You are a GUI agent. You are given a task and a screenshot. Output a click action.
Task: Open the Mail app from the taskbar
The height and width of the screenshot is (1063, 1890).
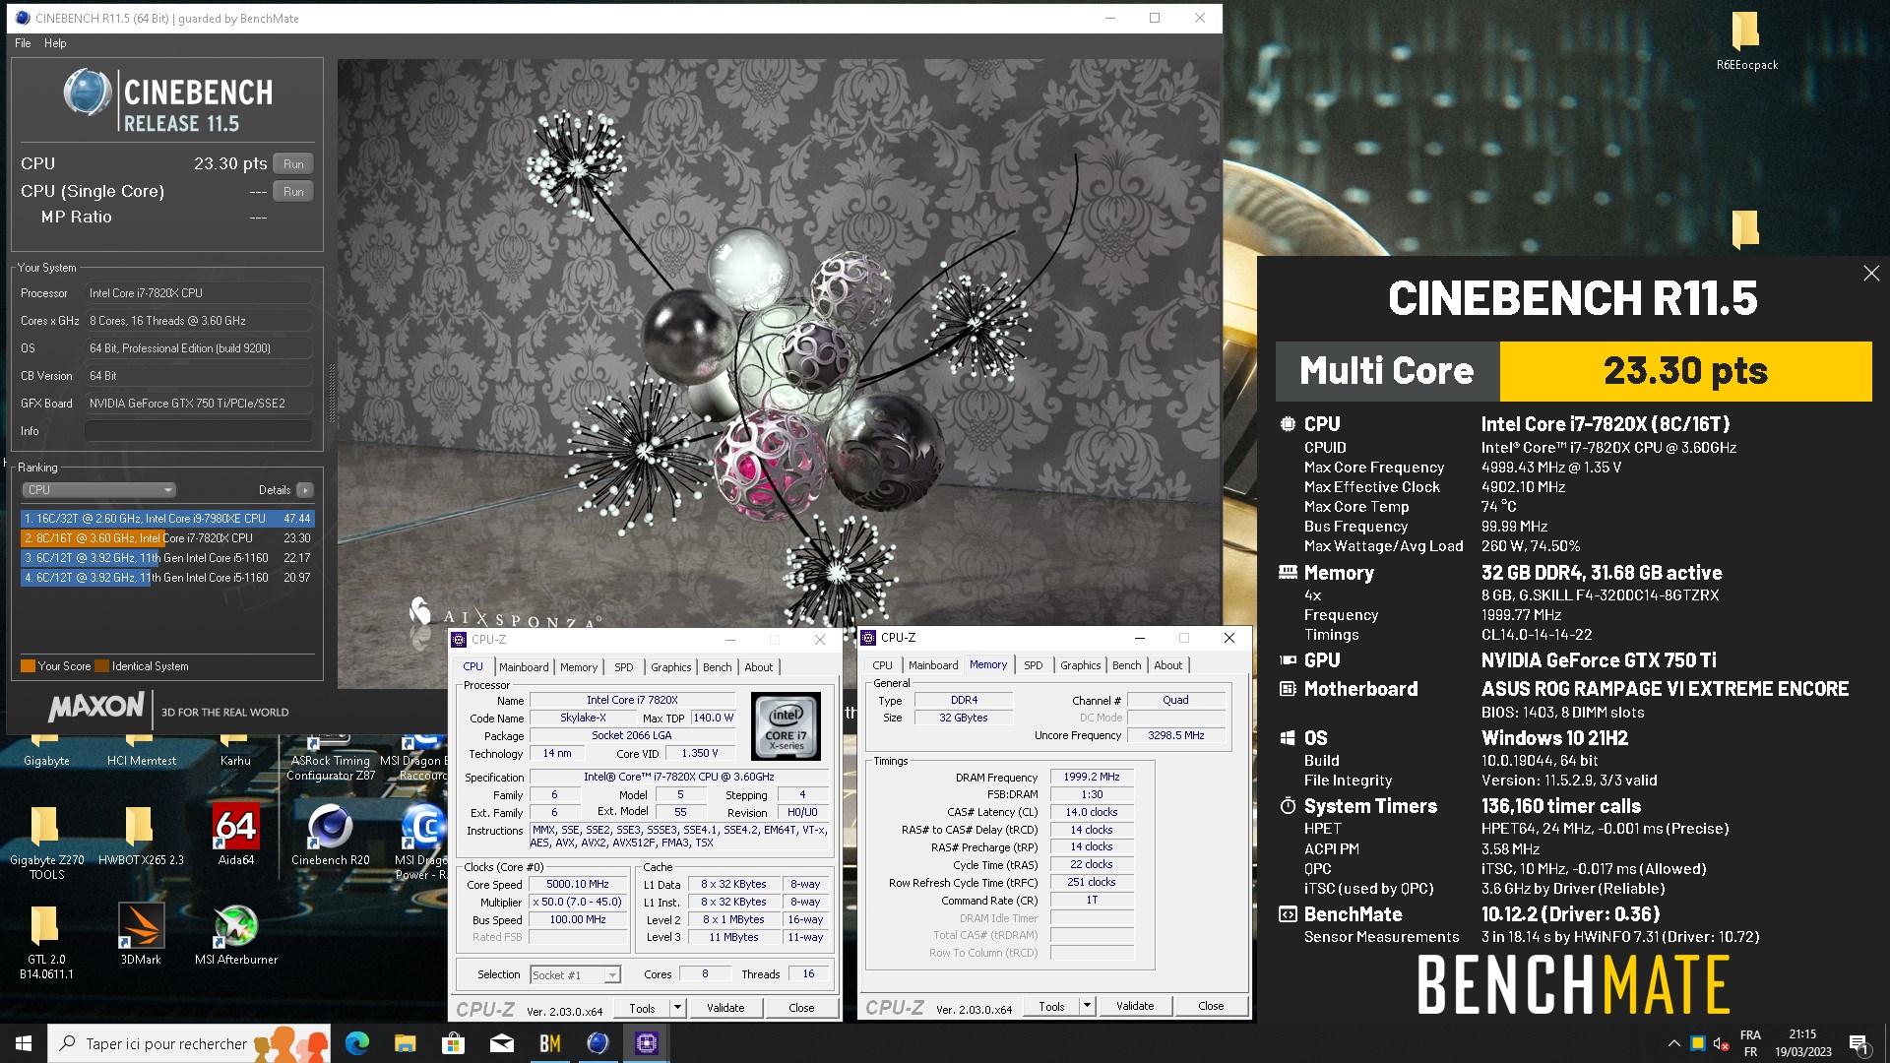click(x=501, y=1043)
